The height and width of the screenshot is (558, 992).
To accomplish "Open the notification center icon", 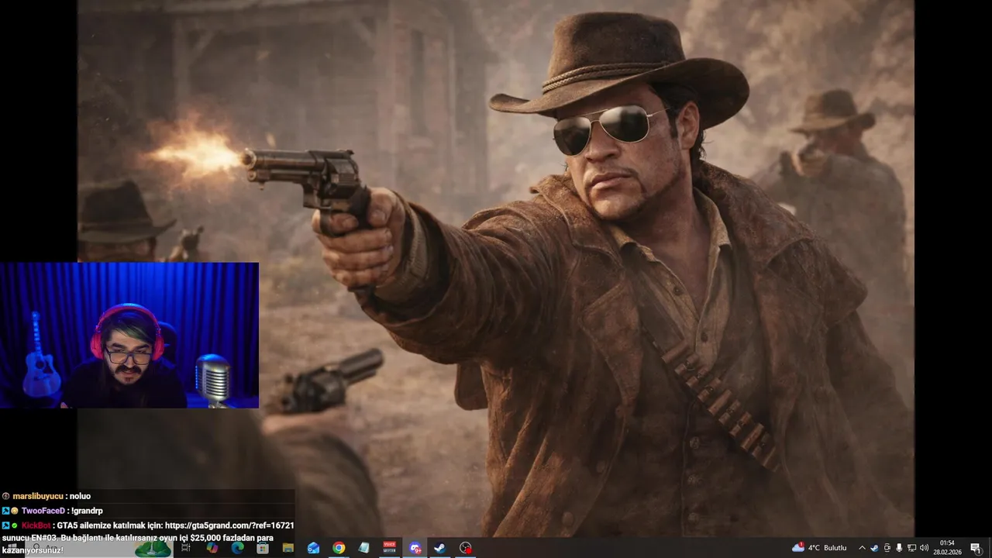I will click(x=976, y=548).
